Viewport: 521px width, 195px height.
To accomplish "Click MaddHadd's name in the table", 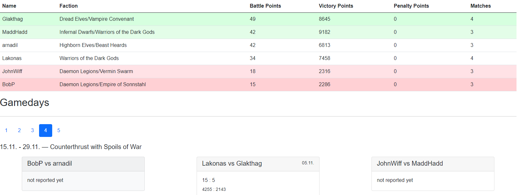I will coord(15,32).
